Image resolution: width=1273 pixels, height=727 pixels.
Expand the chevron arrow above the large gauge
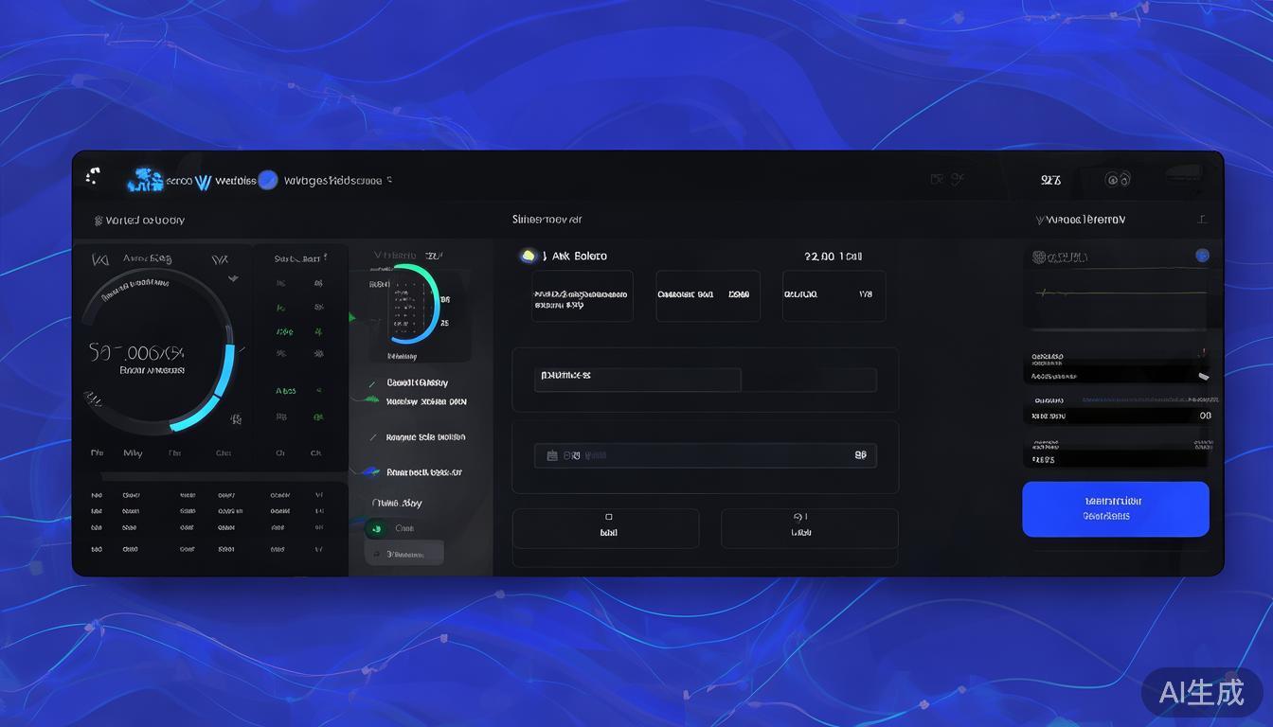[x=233, y=279]
